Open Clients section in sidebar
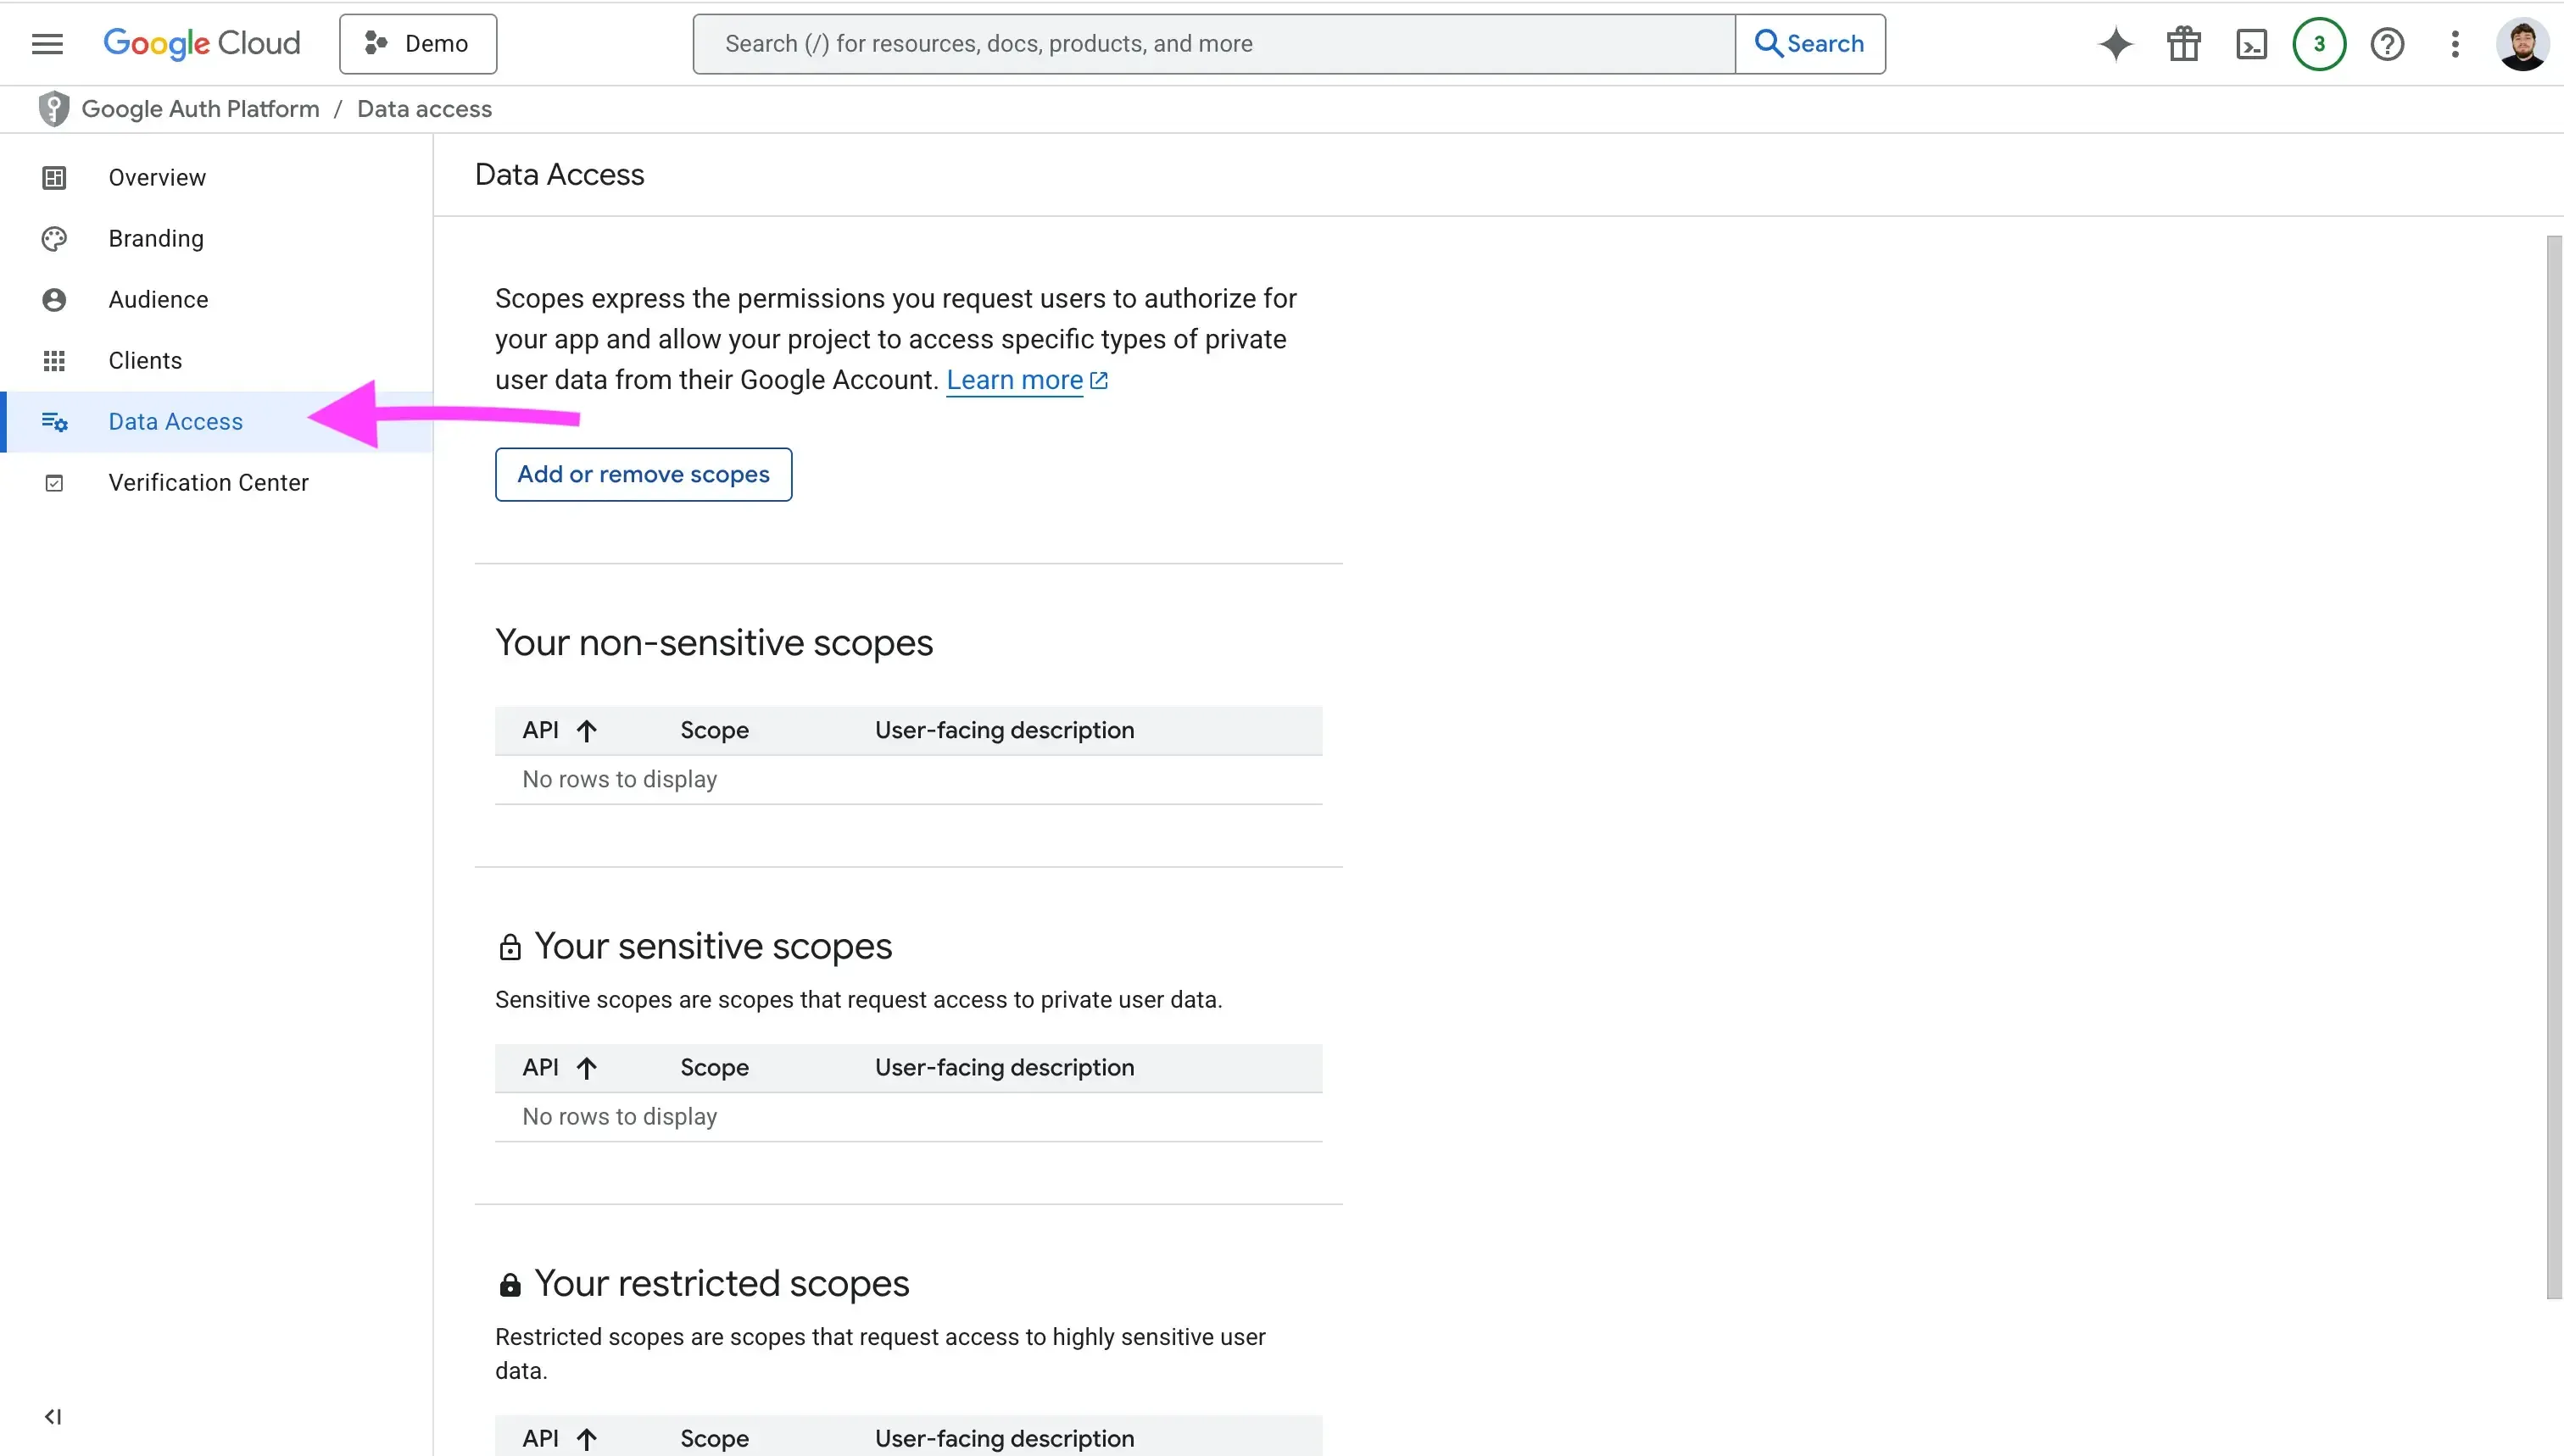 [145, 361]
